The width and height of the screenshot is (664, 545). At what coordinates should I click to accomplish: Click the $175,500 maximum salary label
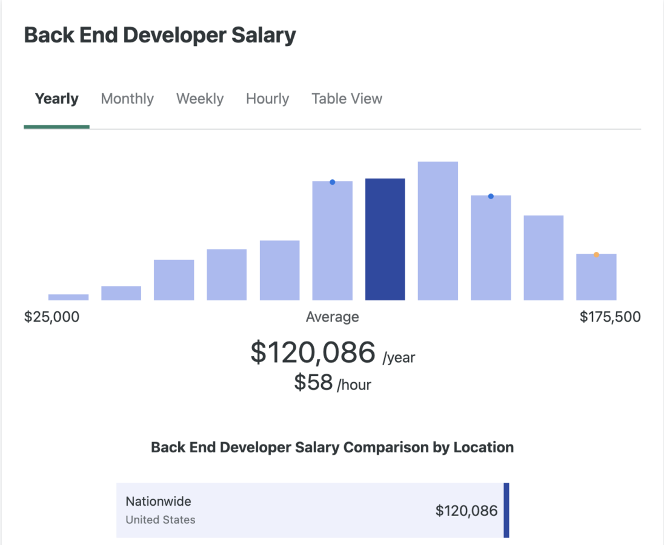coord(609,317)
